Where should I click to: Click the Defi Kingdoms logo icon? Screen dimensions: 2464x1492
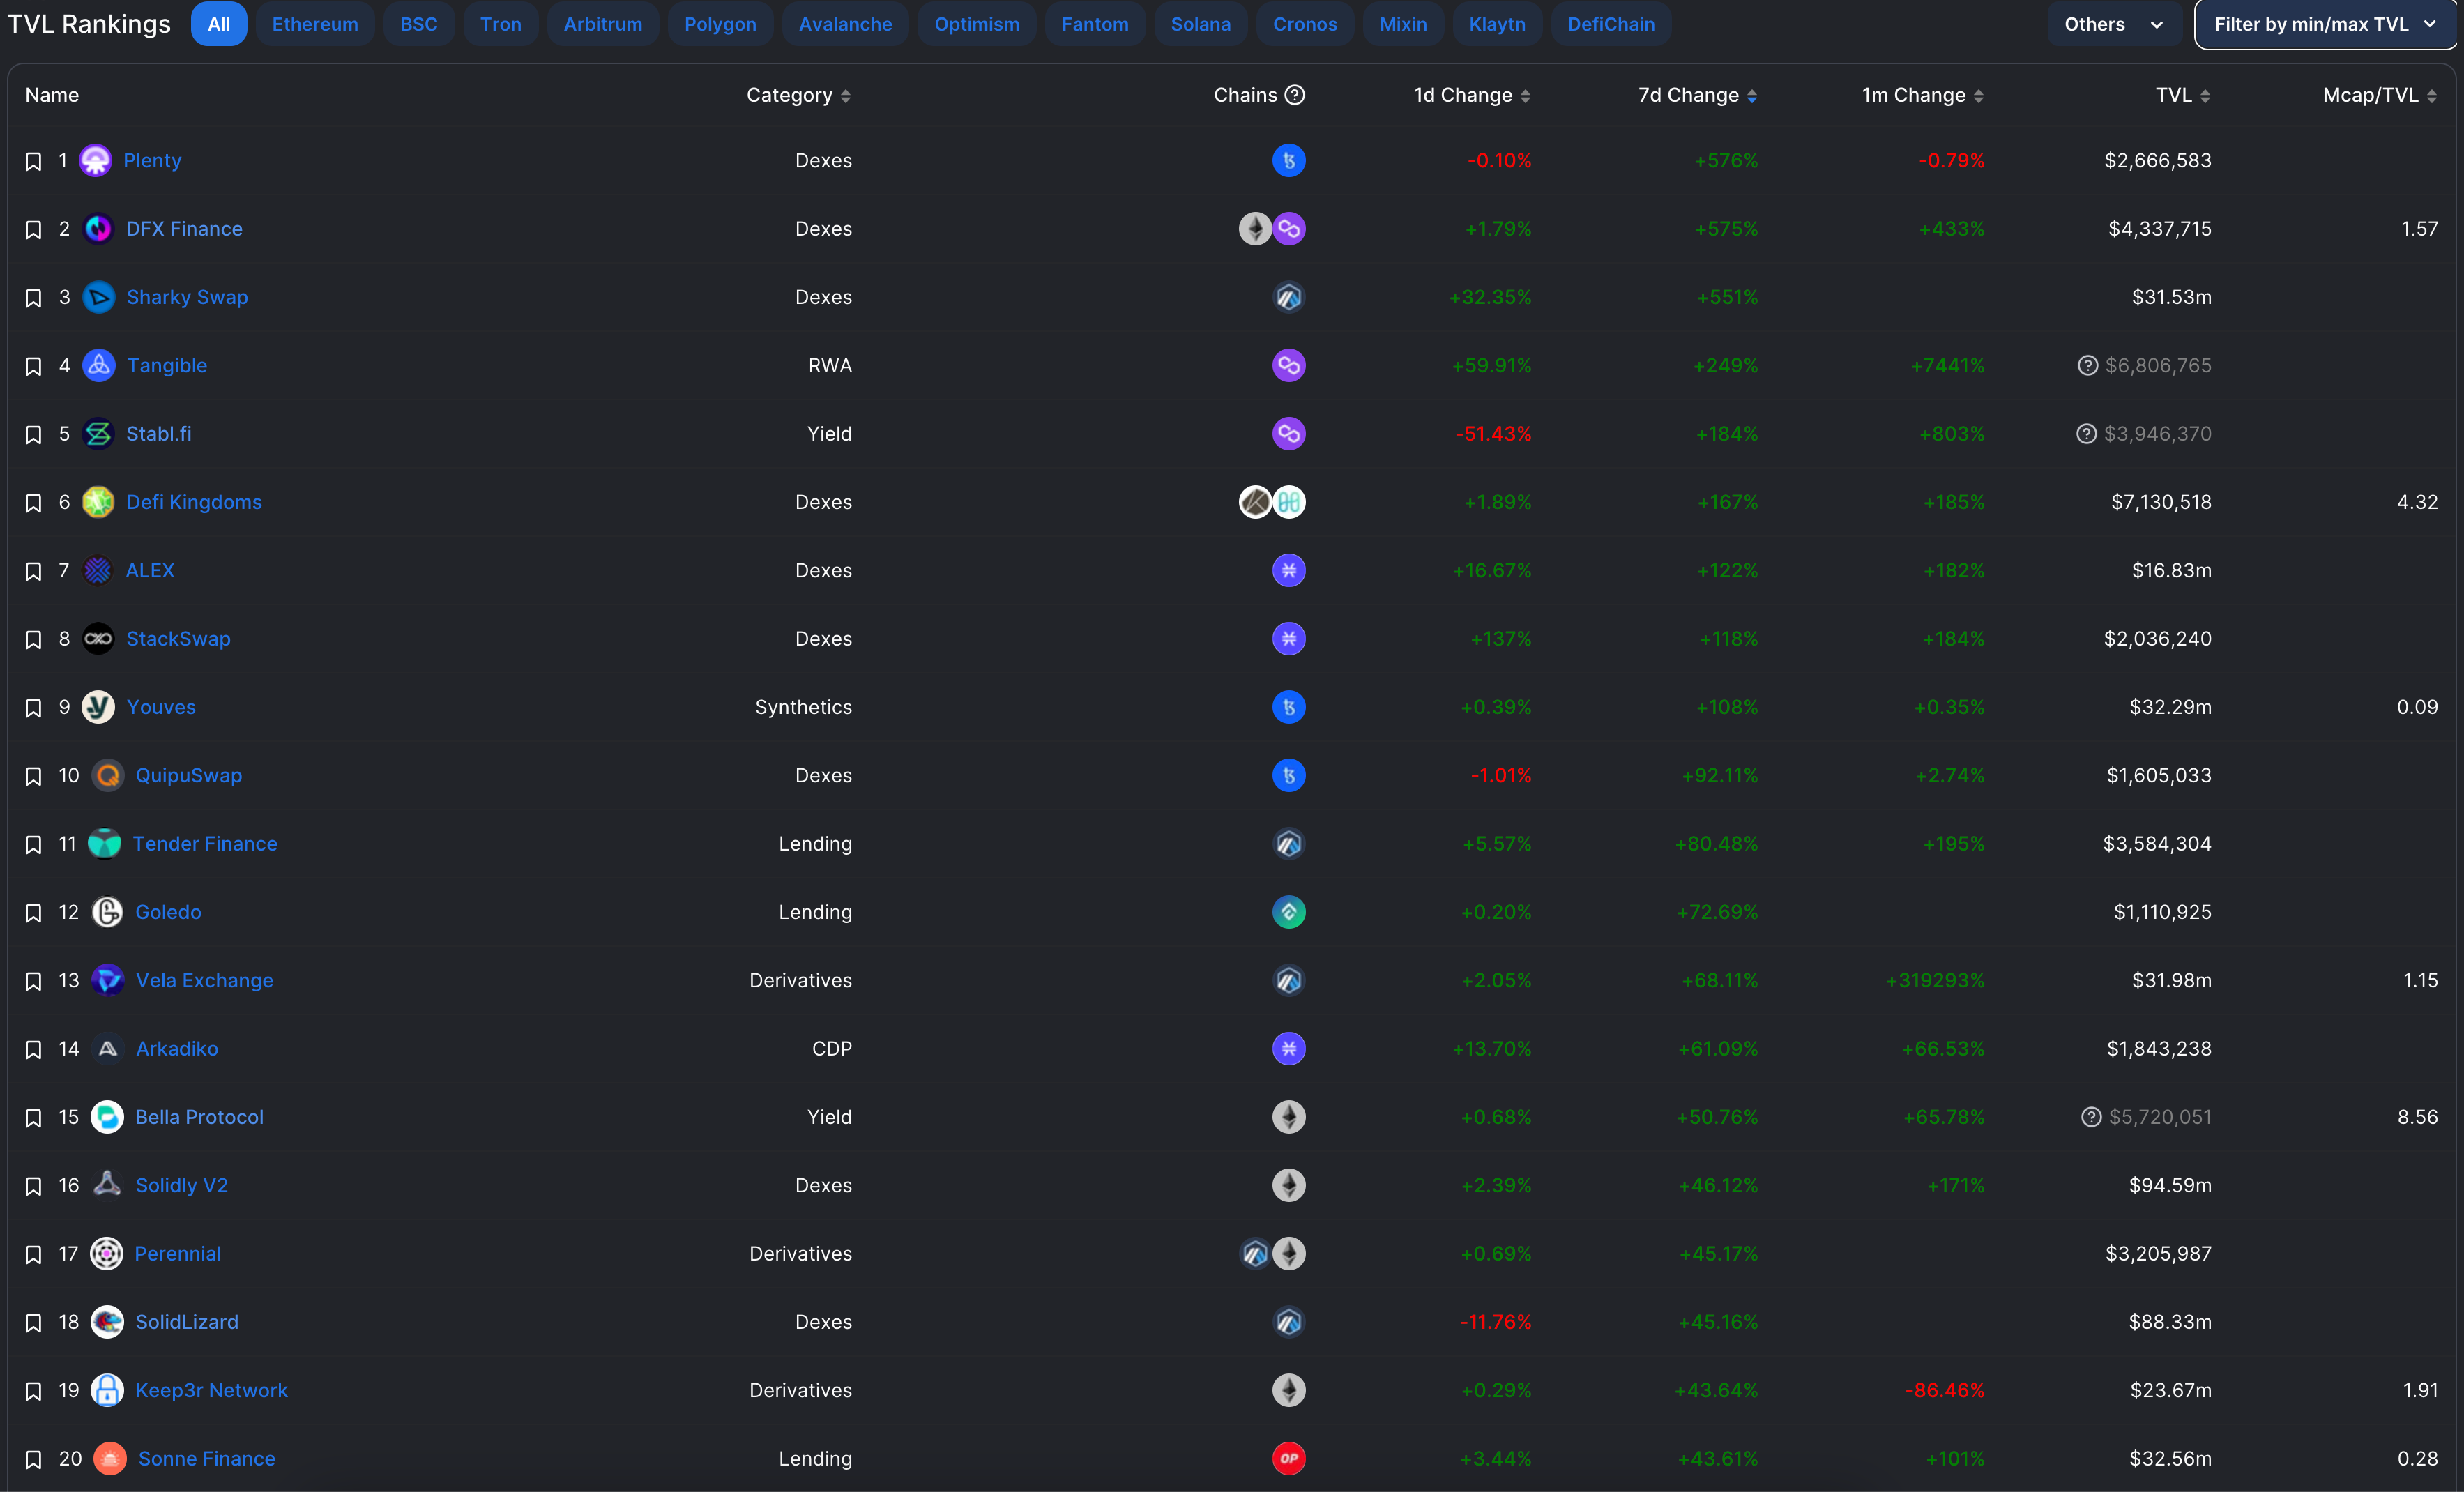click(x=98, y=502)
